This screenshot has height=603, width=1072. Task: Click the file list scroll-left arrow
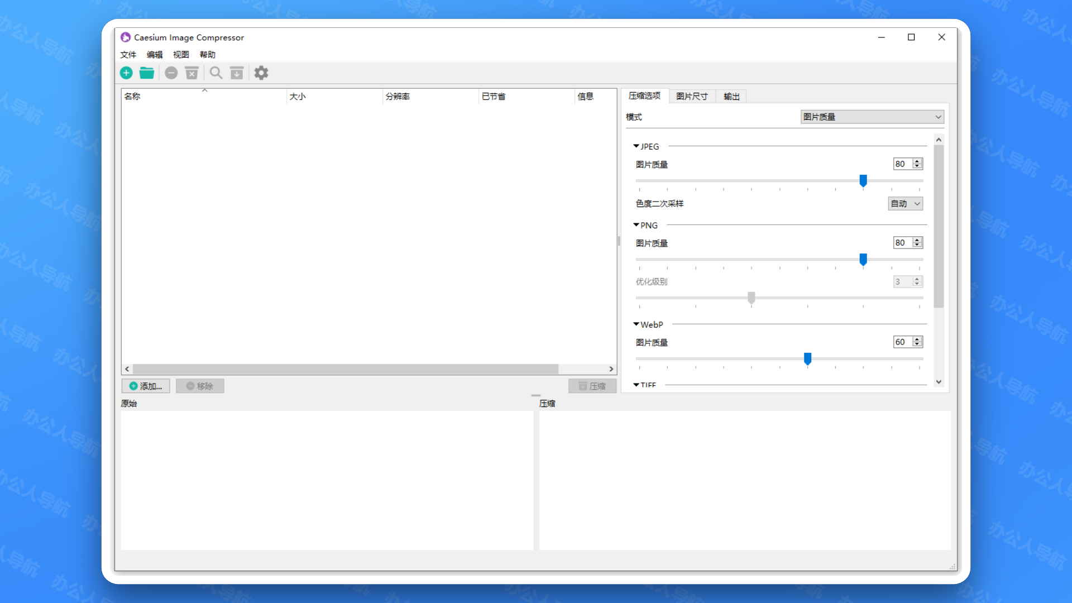pos(127,369)
